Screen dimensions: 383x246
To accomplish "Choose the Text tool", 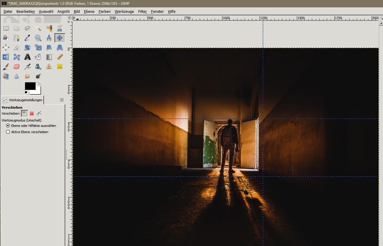I will [28, 57].
